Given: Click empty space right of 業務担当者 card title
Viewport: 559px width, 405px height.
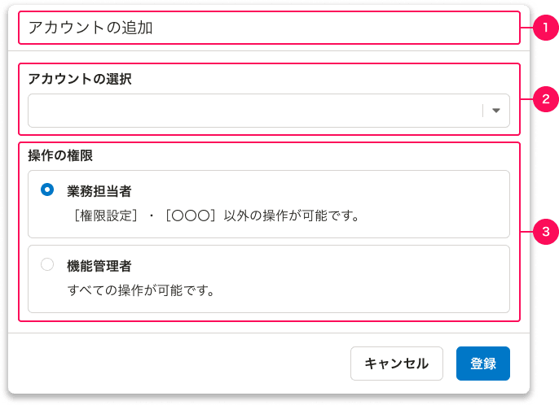Looking at the screenshot, I should (326, 190).
